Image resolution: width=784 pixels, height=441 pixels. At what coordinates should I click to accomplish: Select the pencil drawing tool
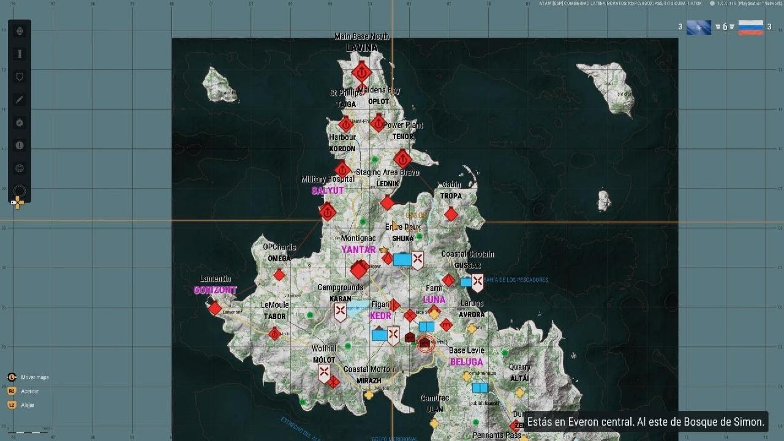tap(20, 99)
